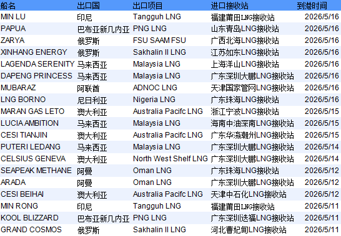Screen dimensions: 341x236
Task: Select ship name SEAPEAK METHANE
Action: pos(36,171)
